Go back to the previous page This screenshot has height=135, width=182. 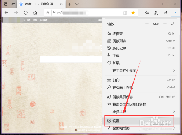[x=7, y=13]
